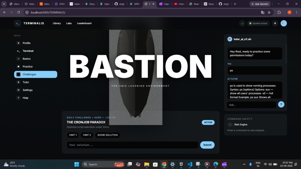Click THE CRONJOB PARADOX title
The image size is (301, 169).
[x=86, y=122]
